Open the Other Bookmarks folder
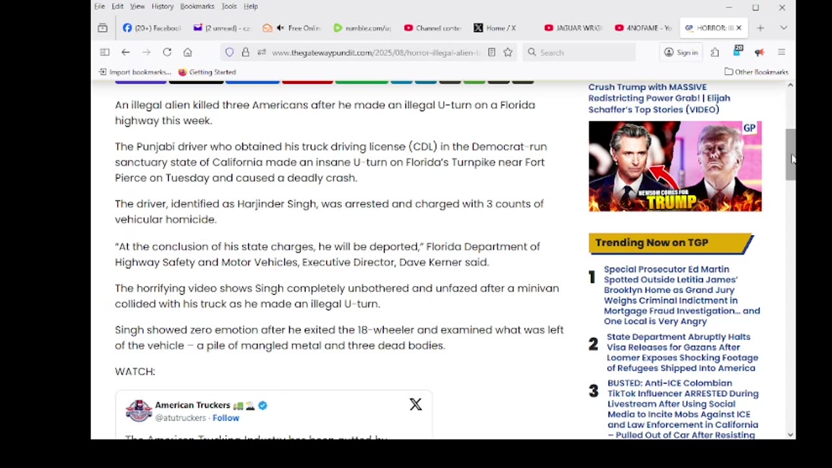Viewport: 832px width, 468px height. pos(756,72)
